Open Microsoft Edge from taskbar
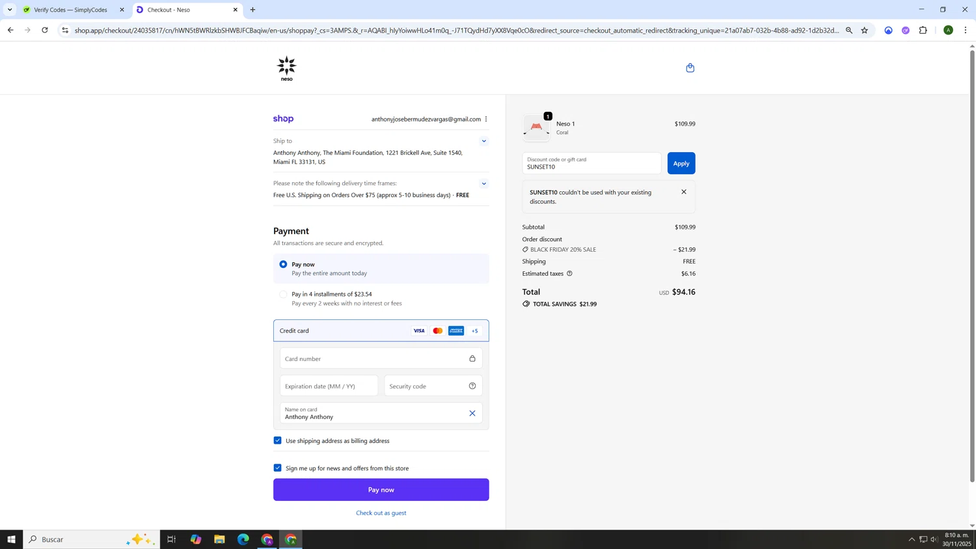Screen dimensions: 976x549 pos(243,539)
